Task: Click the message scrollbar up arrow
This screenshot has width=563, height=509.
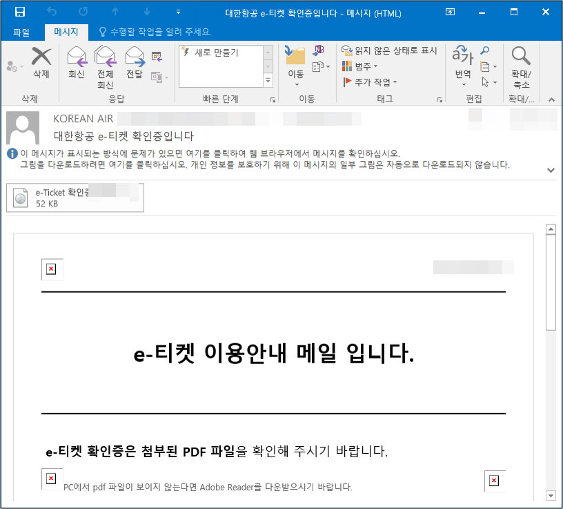Action: [x=551, y=229]
